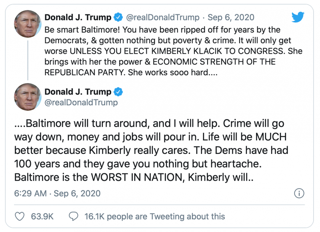Screen dimensions: 320x232
Task: Open the @realDonaldTrump handle in the top tweet
Action: pyautogui.click(x=163, y=17)
